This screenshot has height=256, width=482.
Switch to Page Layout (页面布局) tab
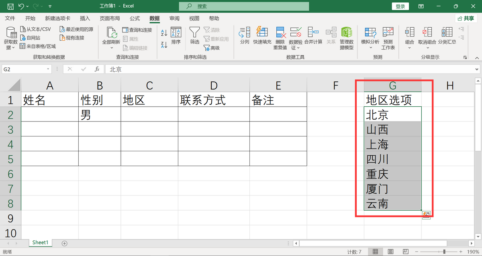[110, 18]
